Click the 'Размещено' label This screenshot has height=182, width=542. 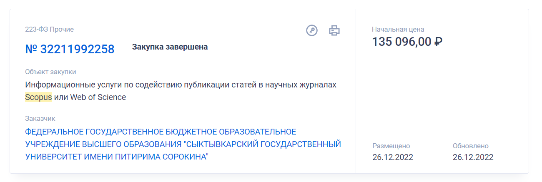[391, 146]
